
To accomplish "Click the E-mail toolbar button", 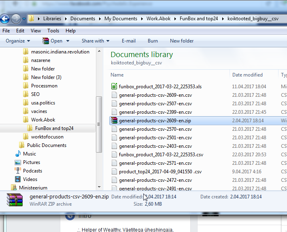I will 129,41.
